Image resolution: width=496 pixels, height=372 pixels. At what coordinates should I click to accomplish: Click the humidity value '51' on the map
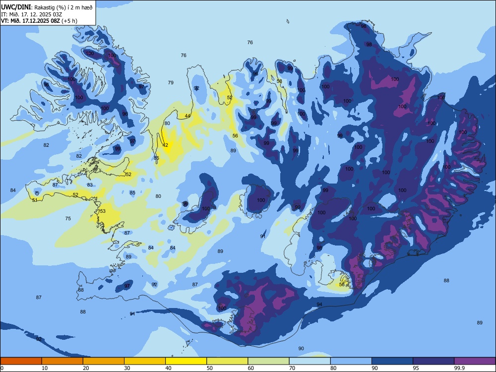35,200
